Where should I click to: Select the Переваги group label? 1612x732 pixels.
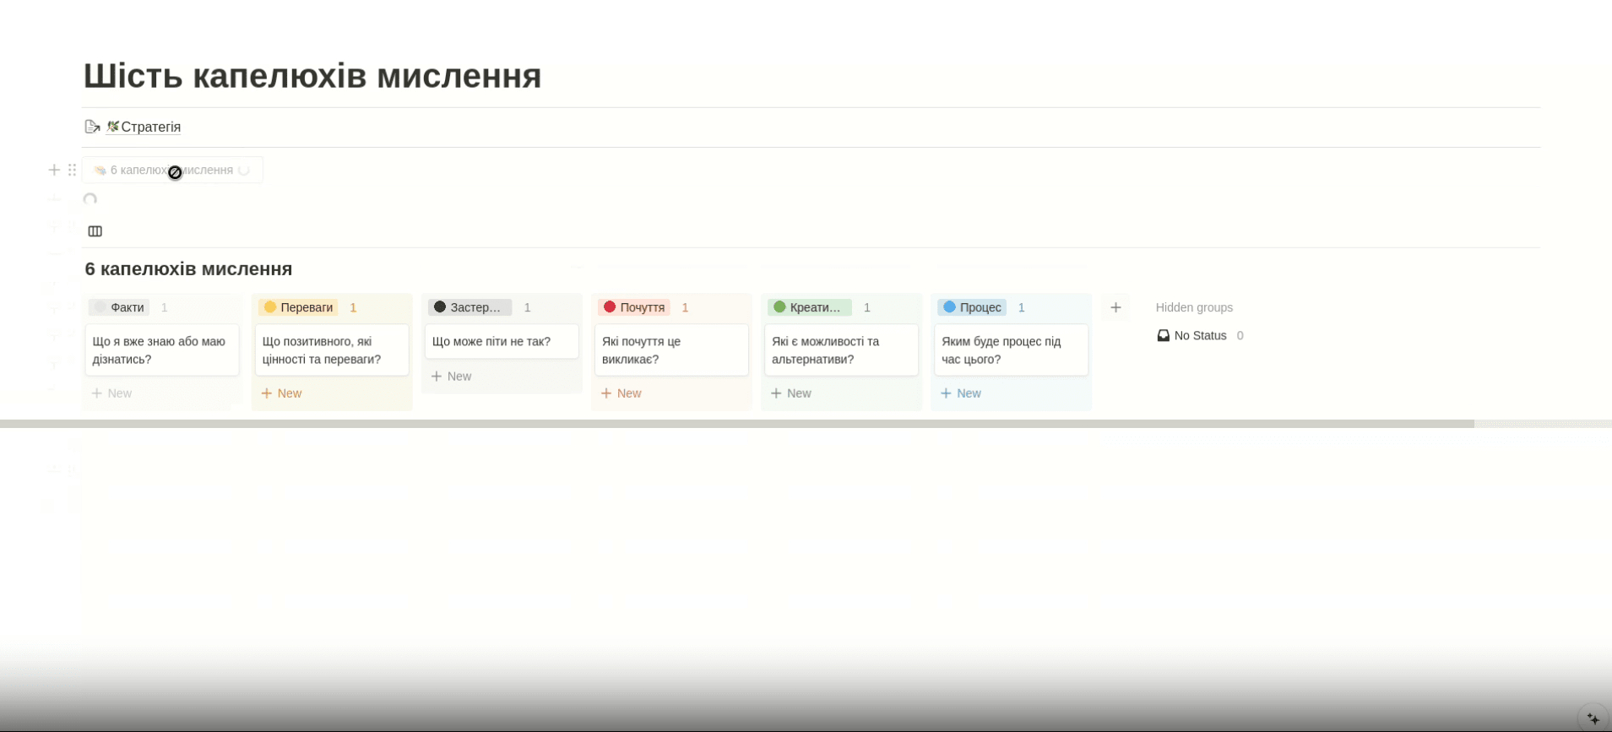coord(298,307)
